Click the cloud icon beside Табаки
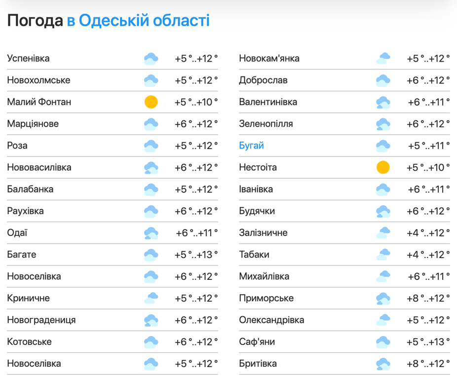The image size is (457, 379). 383,255
